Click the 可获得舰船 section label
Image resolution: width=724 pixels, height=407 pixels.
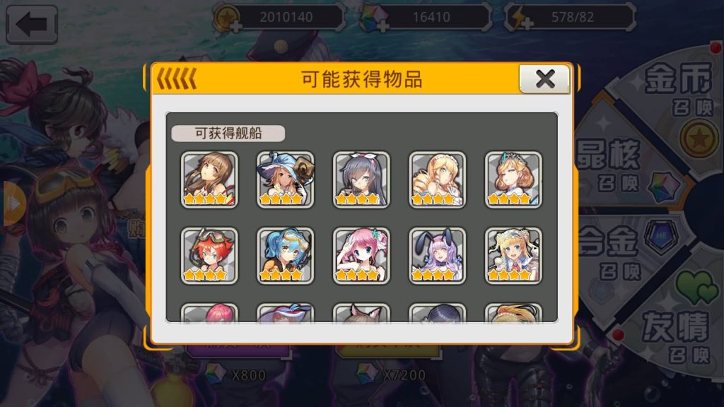point(228,134)
